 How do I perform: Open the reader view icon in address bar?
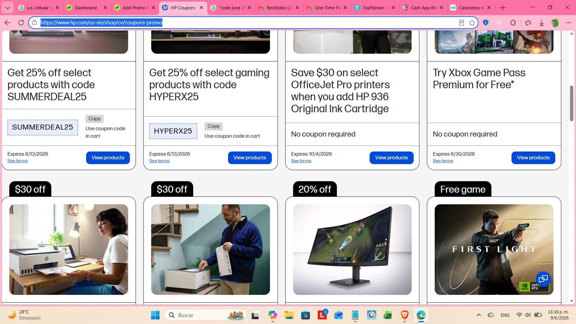point(462,23)
